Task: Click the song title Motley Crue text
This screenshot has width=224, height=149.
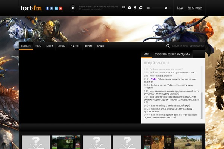Action: [x=98, y=7]
